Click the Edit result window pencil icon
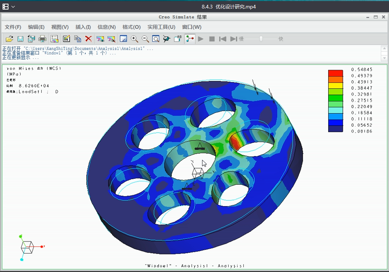The image size is (389, 272). point(66,39)
